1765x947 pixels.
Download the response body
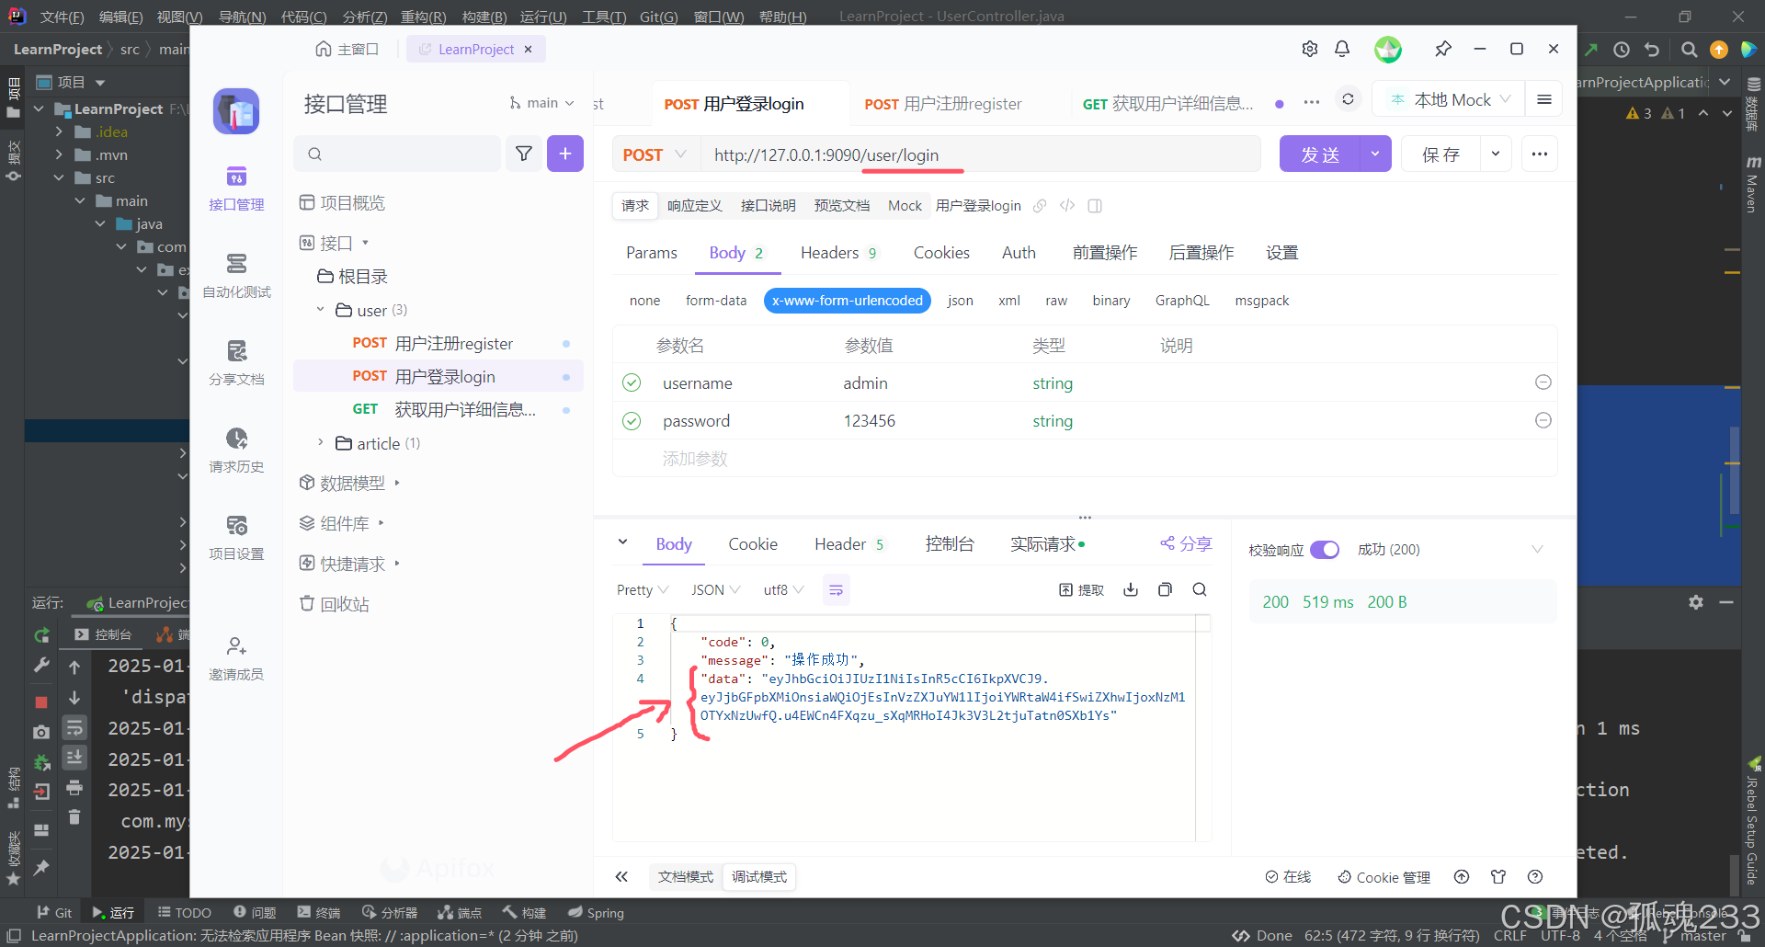(x=1131, y=589)
